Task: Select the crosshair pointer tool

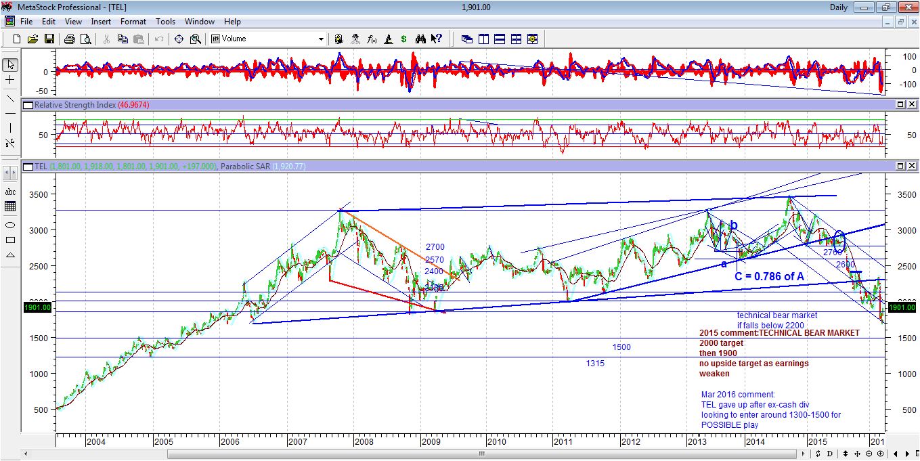Action: coord(9,80)
